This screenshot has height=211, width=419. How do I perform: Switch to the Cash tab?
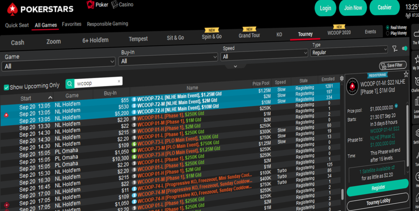tap(17, 42)
